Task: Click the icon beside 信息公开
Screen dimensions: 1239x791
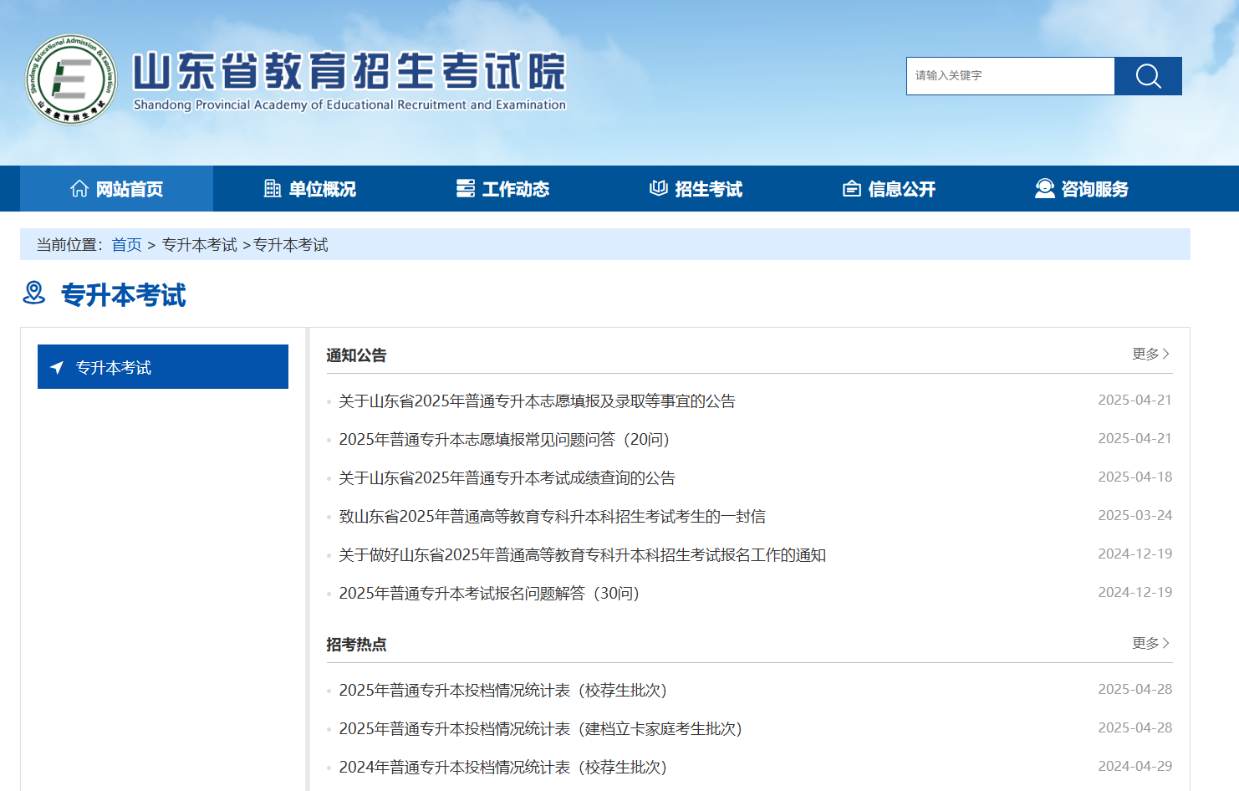Action: point(852,189)
